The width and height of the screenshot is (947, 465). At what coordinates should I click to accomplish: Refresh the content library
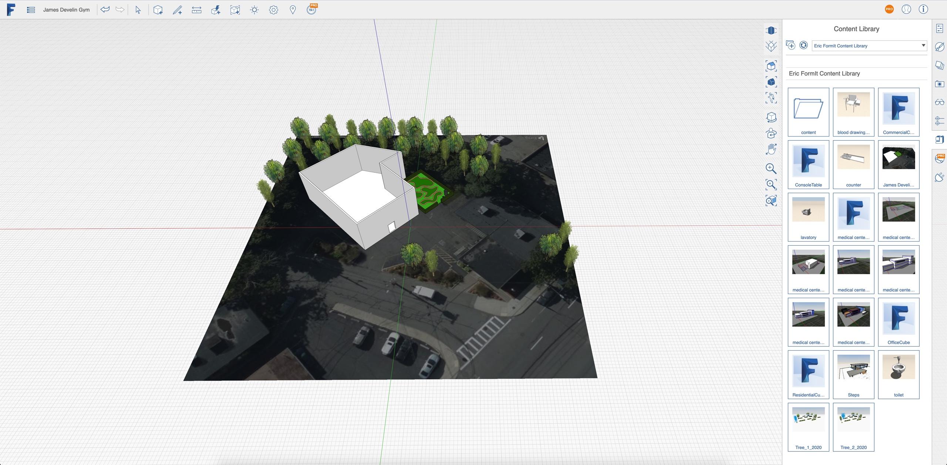(803, 45)
